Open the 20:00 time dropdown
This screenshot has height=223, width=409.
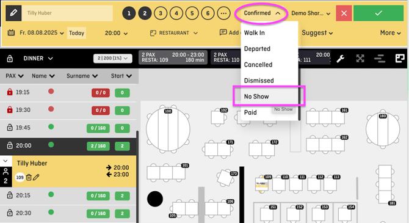click(116, 33)
